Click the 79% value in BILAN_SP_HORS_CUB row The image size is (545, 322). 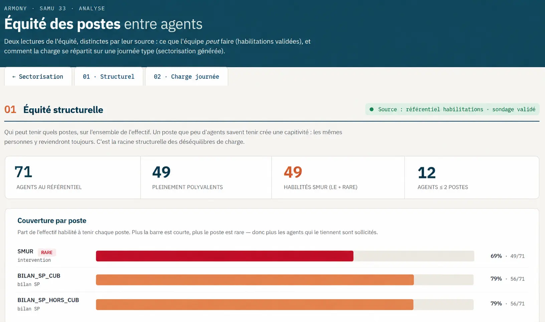coord(496,304)
